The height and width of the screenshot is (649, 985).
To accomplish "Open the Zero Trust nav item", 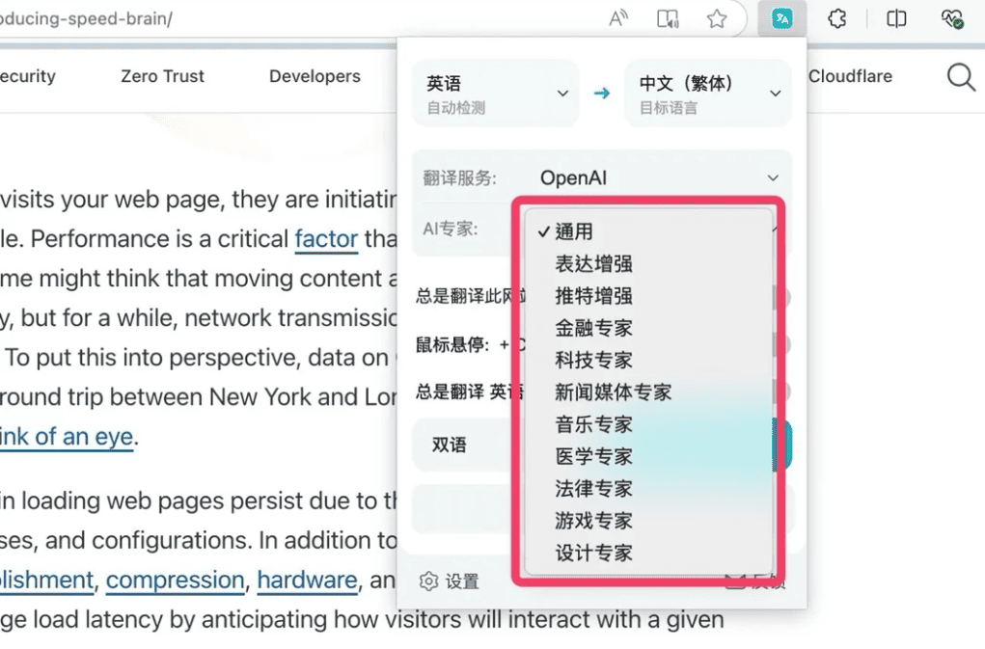I will [x=162, y=76].
